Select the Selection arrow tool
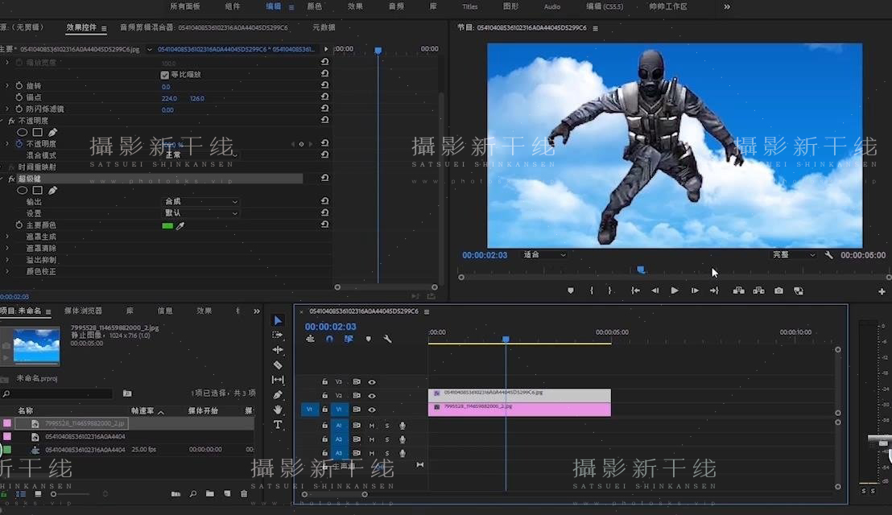Screen dimensions: 892x515 click(278, 320)
